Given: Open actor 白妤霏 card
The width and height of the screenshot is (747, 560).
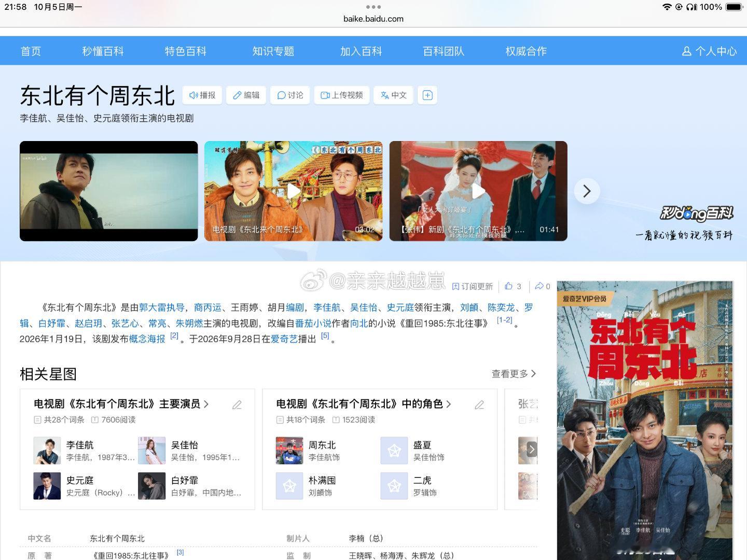Looking at the screenshot, I should [189, 486].
